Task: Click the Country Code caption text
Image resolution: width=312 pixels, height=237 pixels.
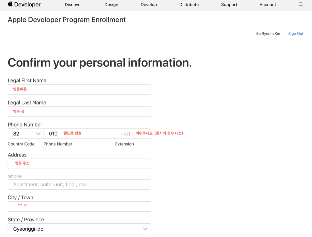Action: [x=21, y=144]
